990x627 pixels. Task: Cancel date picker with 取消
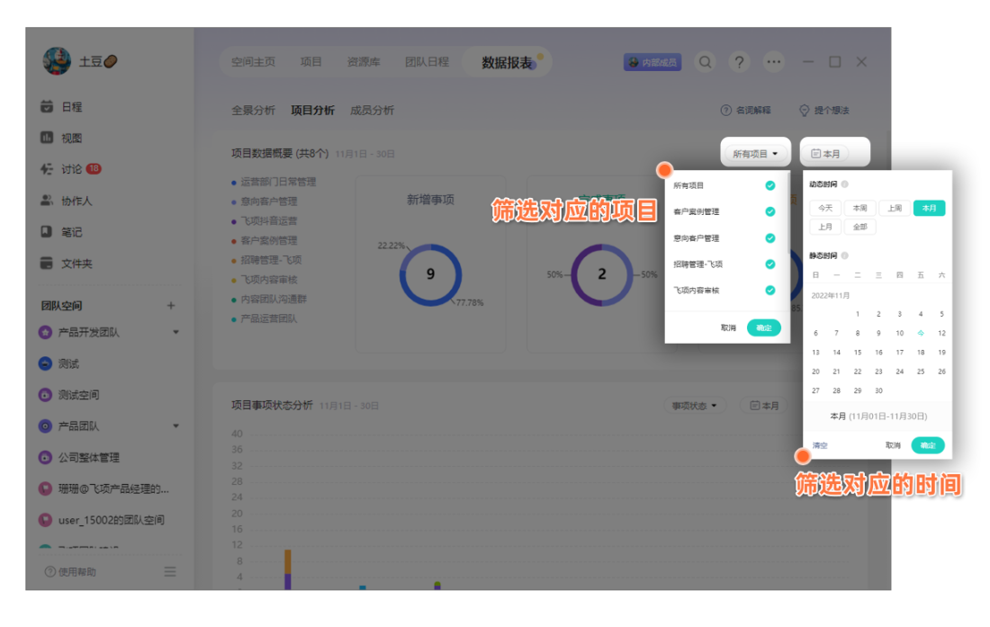tap(893, 445)
